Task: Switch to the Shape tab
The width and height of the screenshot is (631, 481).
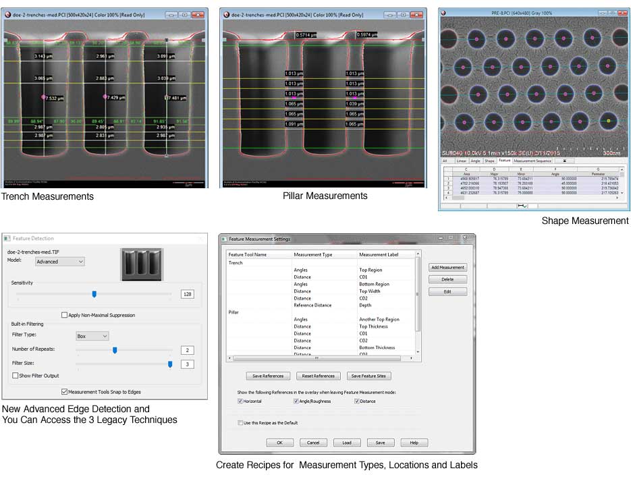Action: coord(490,161)
